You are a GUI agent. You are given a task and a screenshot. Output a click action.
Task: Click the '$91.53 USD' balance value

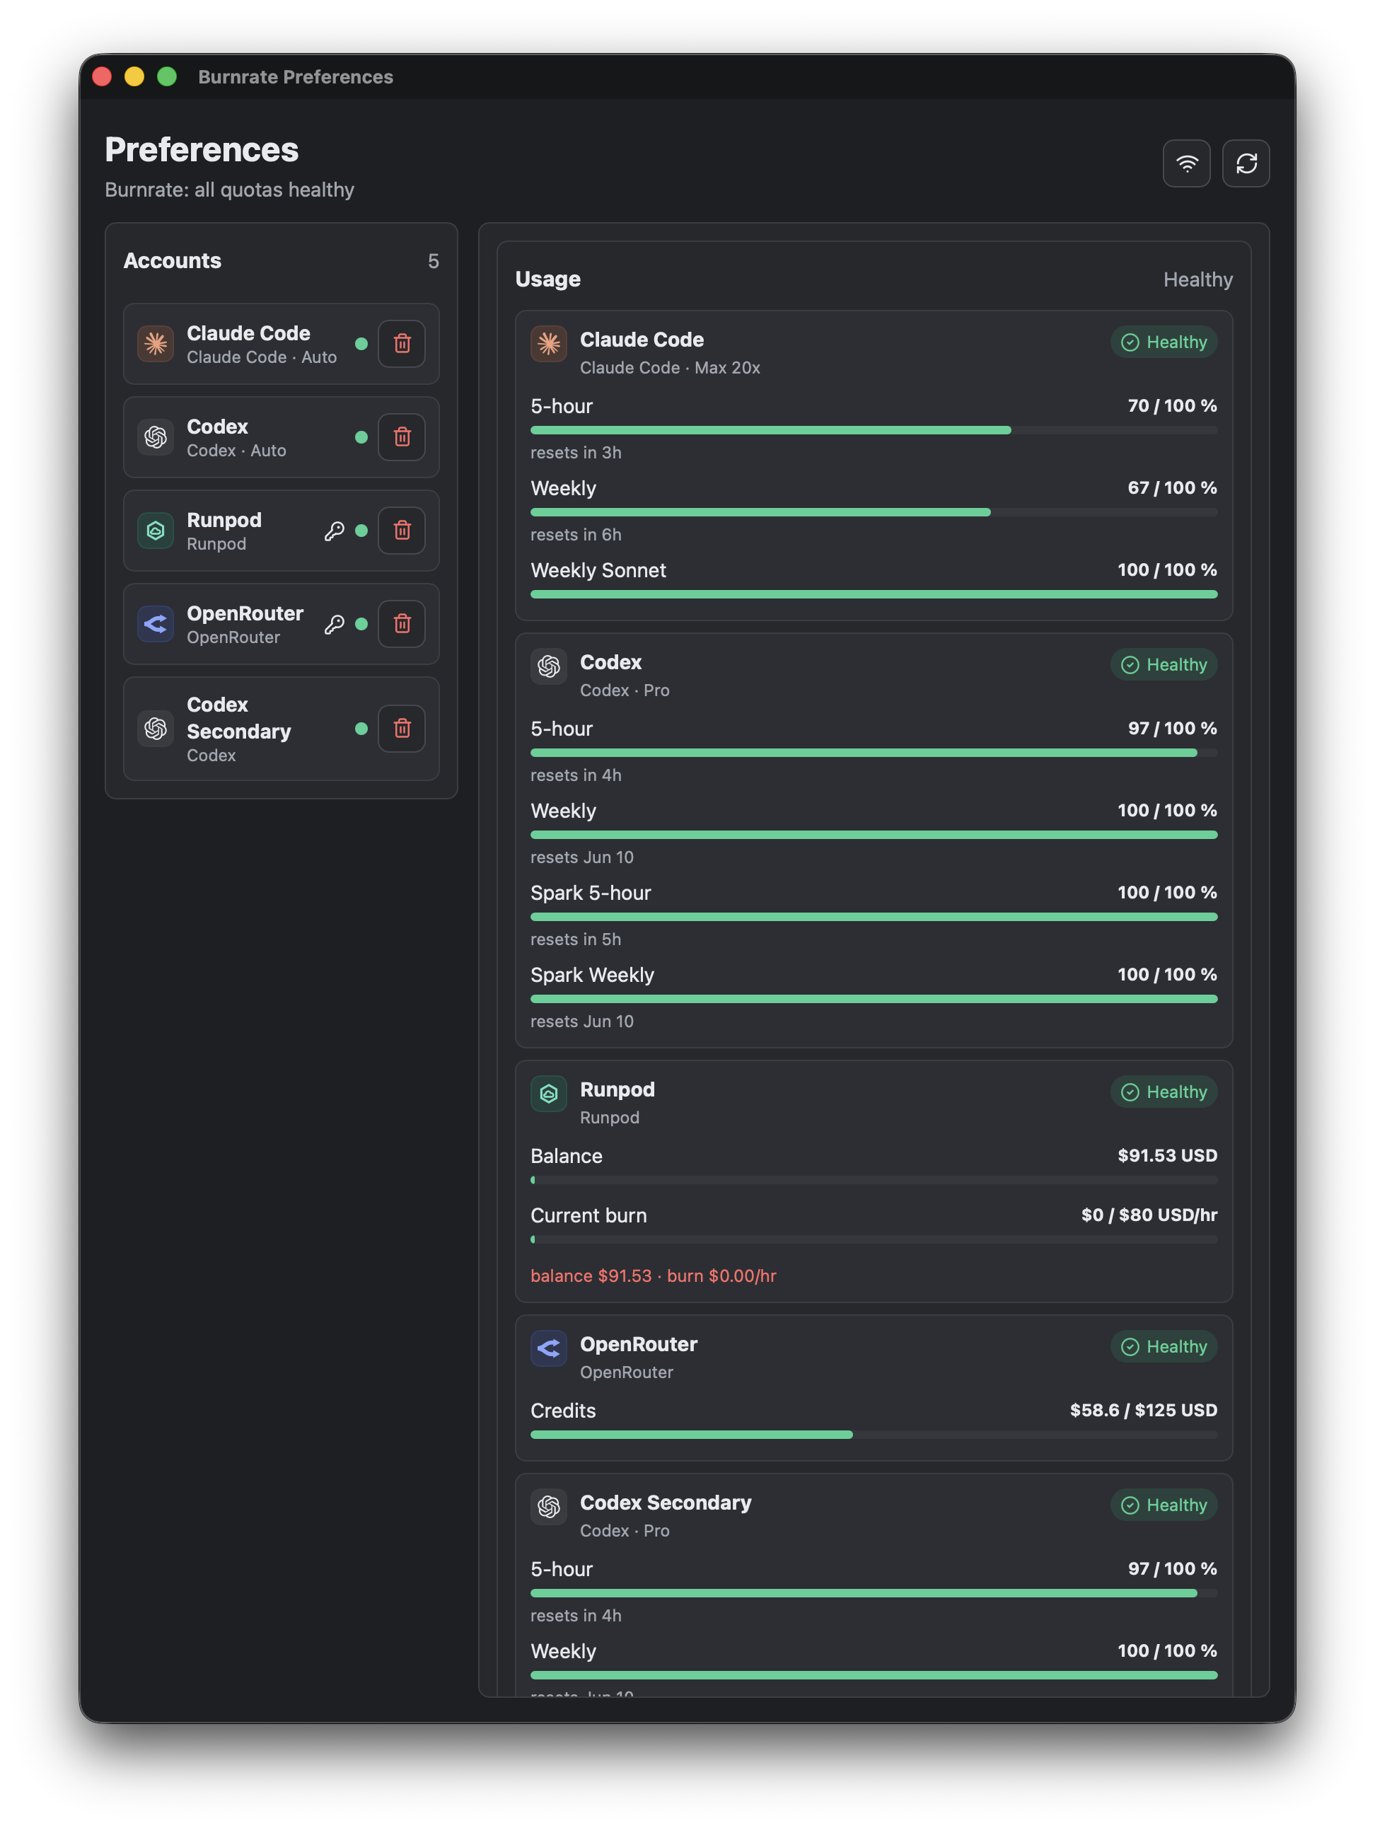(1167, 1156)
